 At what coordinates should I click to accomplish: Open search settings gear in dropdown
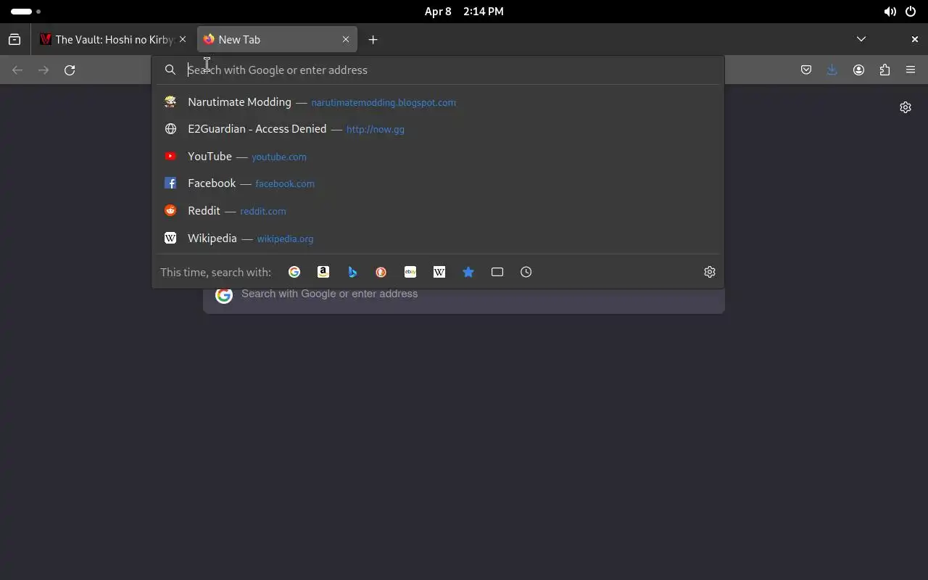point(710,272)
